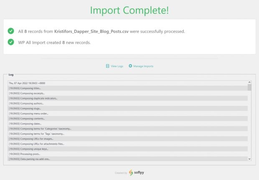
Task: Click the log panel scrollbar thumb
Action: coord(249,87)
